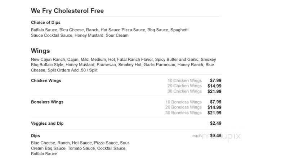Click the $2.49 Veggies and Dip price
Viewport: 286px width, 166px height.
coord(216,123)
